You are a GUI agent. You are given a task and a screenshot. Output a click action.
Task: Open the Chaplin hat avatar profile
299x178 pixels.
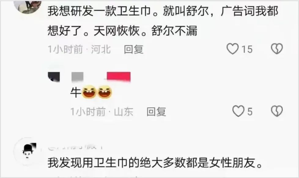(28, 152)
